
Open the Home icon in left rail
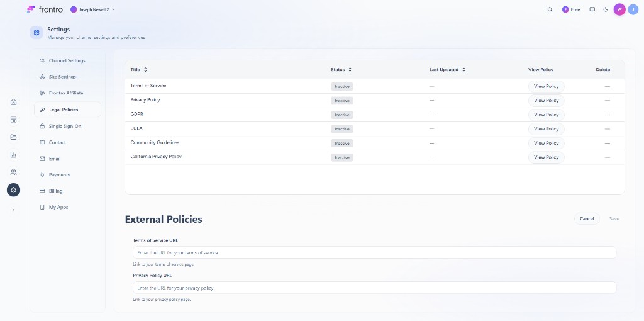[14, 102]
